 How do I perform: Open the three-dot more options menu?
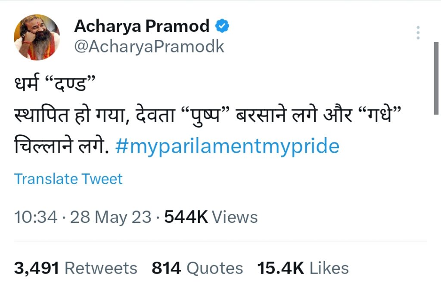418,33
